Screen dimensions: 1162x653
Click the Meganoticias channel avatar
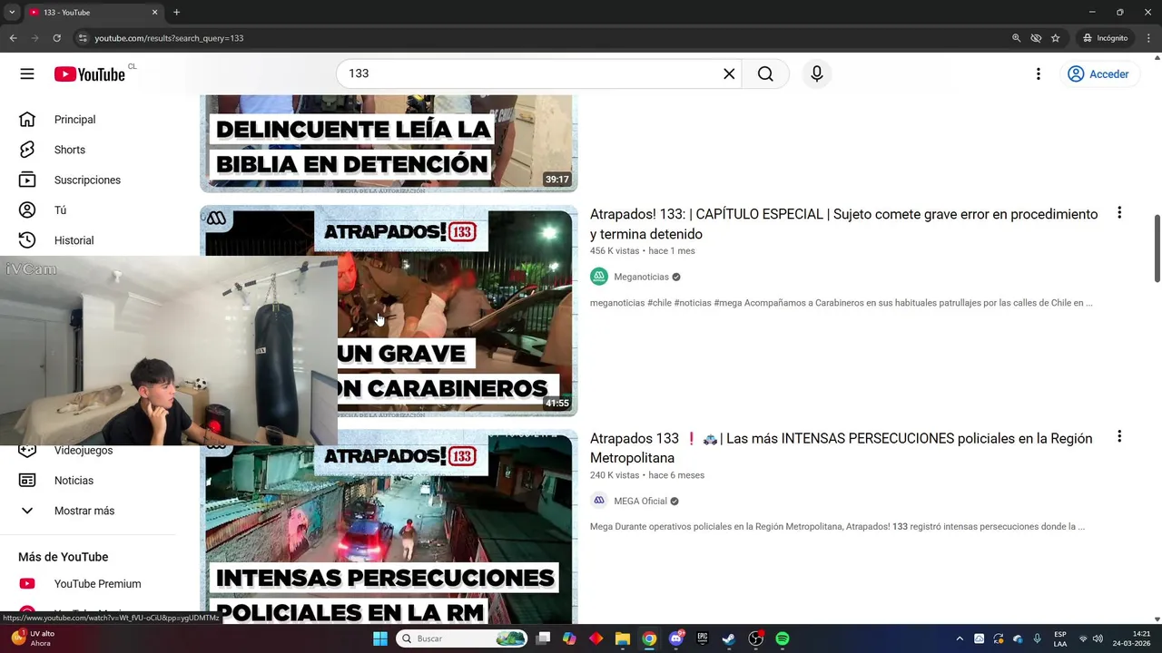click(599, 277)
